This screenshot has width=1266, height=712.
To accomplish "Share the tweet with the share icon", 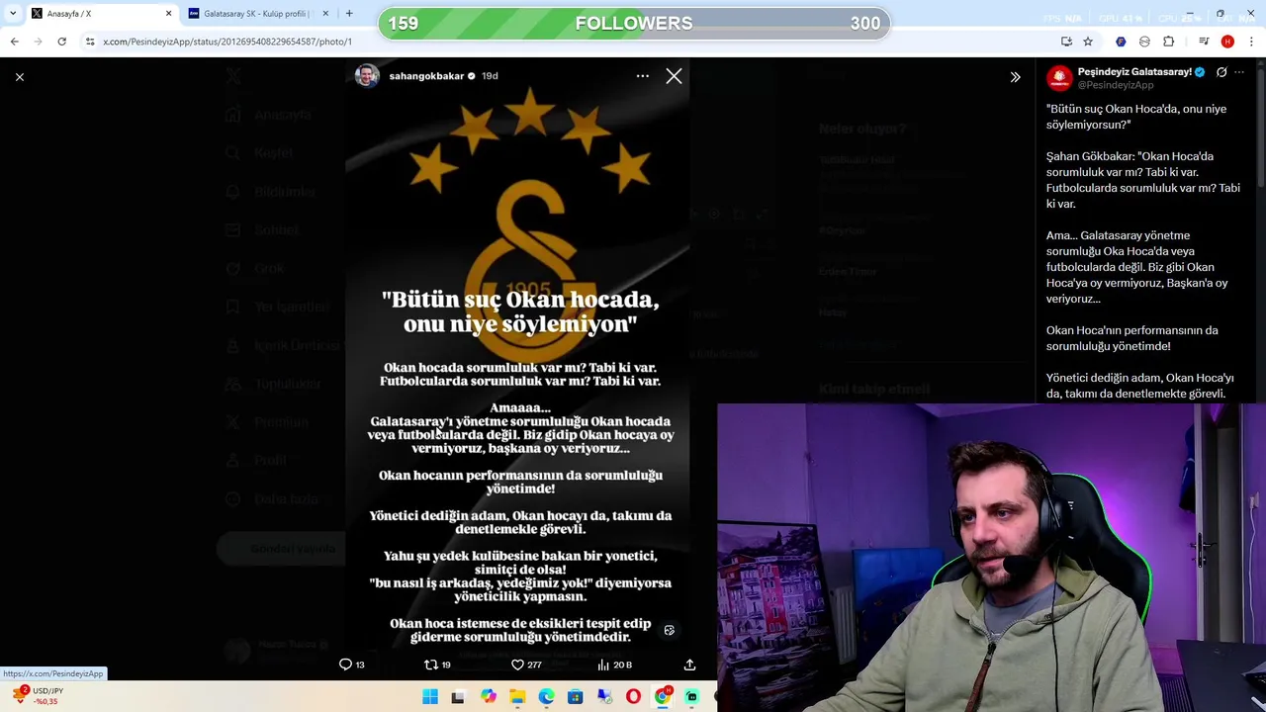I will (689, 665).
